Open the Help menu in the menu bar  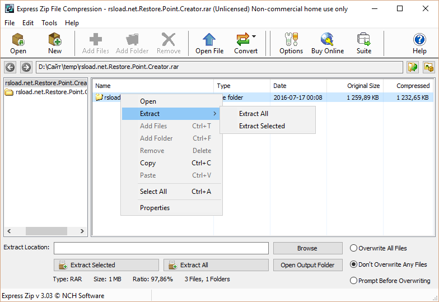72,23
